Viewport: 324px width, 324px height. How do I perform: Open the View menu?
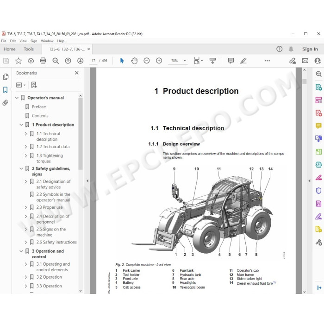[23, 41]
